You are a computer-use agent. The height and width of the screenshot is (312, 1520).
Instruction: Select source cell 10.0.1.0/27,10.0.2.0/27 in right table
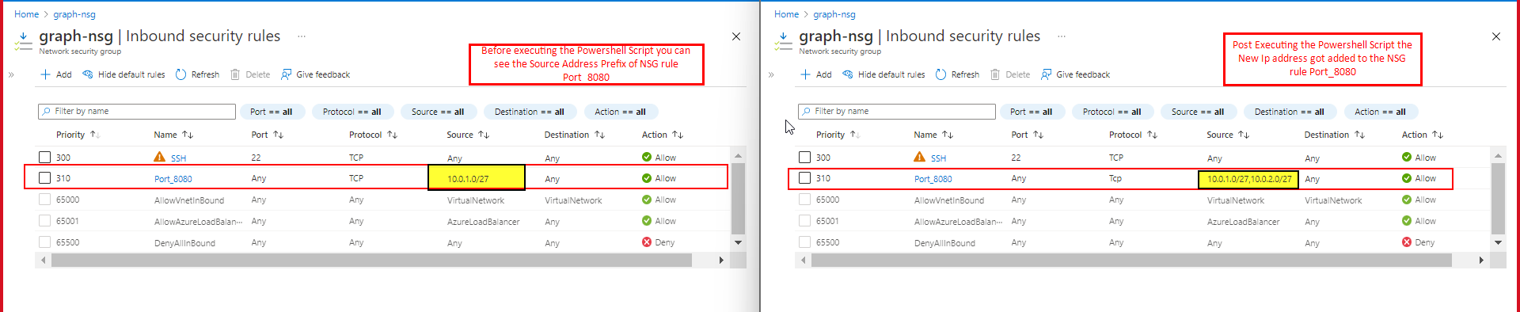[1249, 179]
